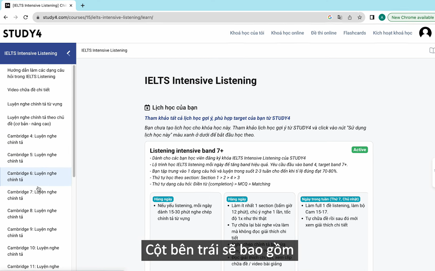The image size is (435, 271).
Task: Open Khoá học của tôi menu
Action: 247,33
